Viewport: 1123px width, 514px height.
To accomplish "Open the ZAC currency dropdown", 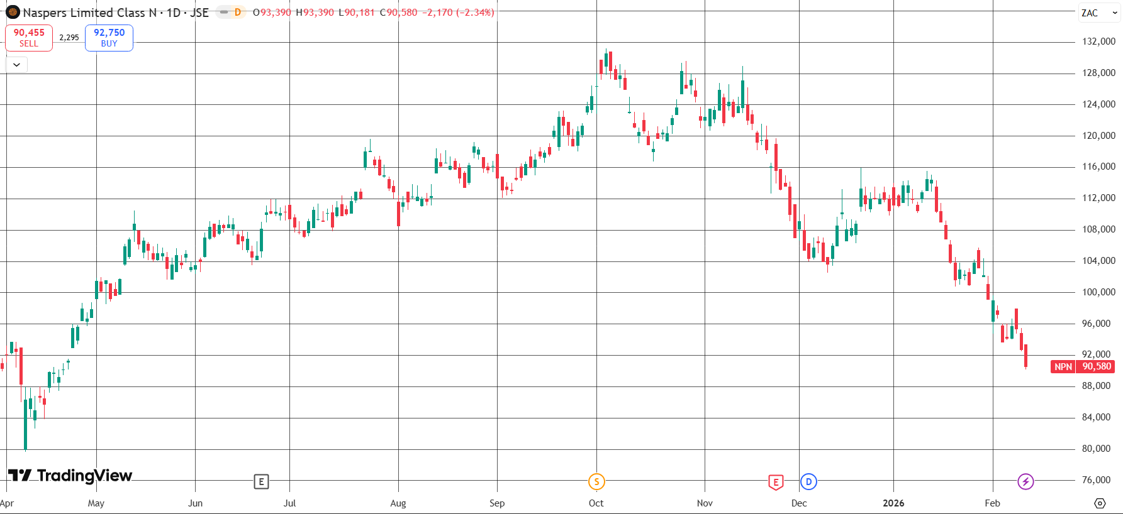I will (x=1098, y=13).
